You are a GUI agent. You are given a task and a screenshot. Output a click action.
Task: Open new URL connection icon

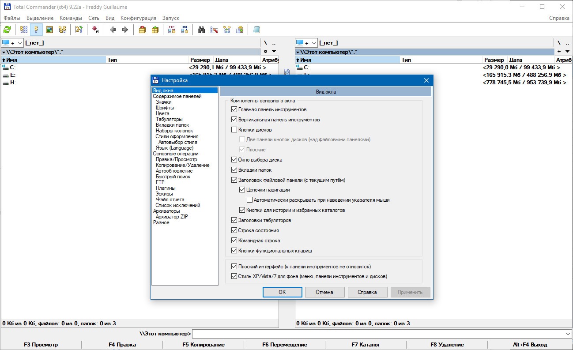tap(185, 30)
